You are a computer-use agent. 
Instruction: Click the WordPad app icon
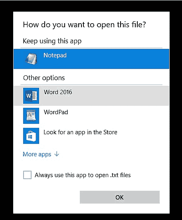[31, 116]
